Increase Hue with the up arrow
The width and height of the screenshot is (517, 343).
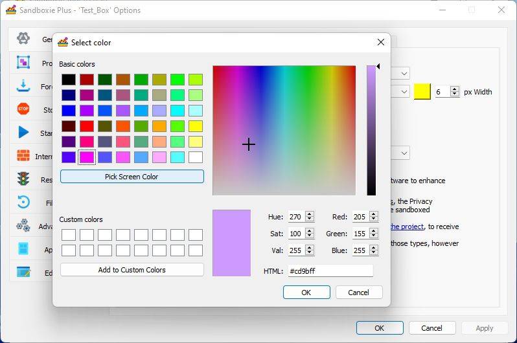click(x=309, y=214)
